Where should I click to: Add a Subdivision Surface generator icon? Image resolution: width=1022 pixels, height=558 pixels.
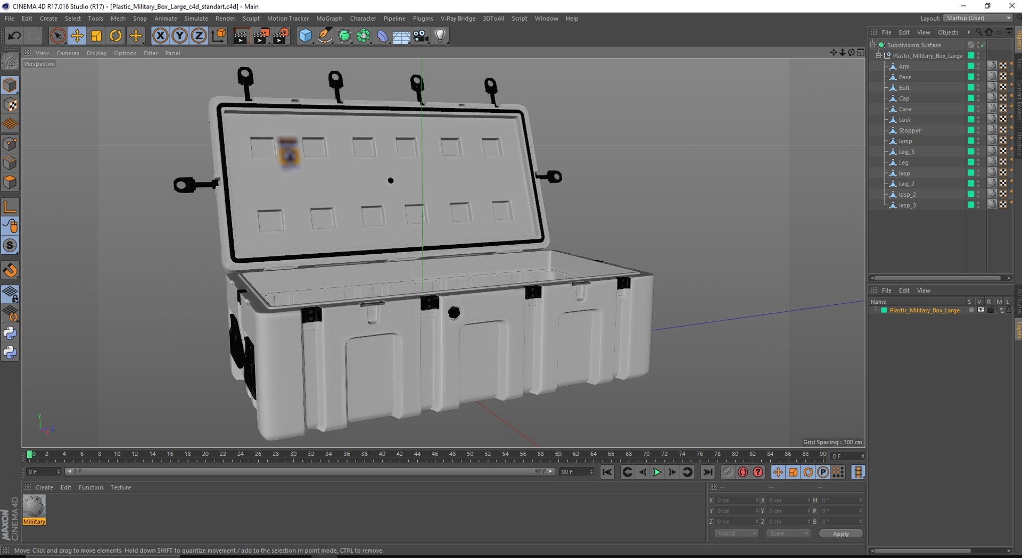pyautogui.click(x=344, y=36)
